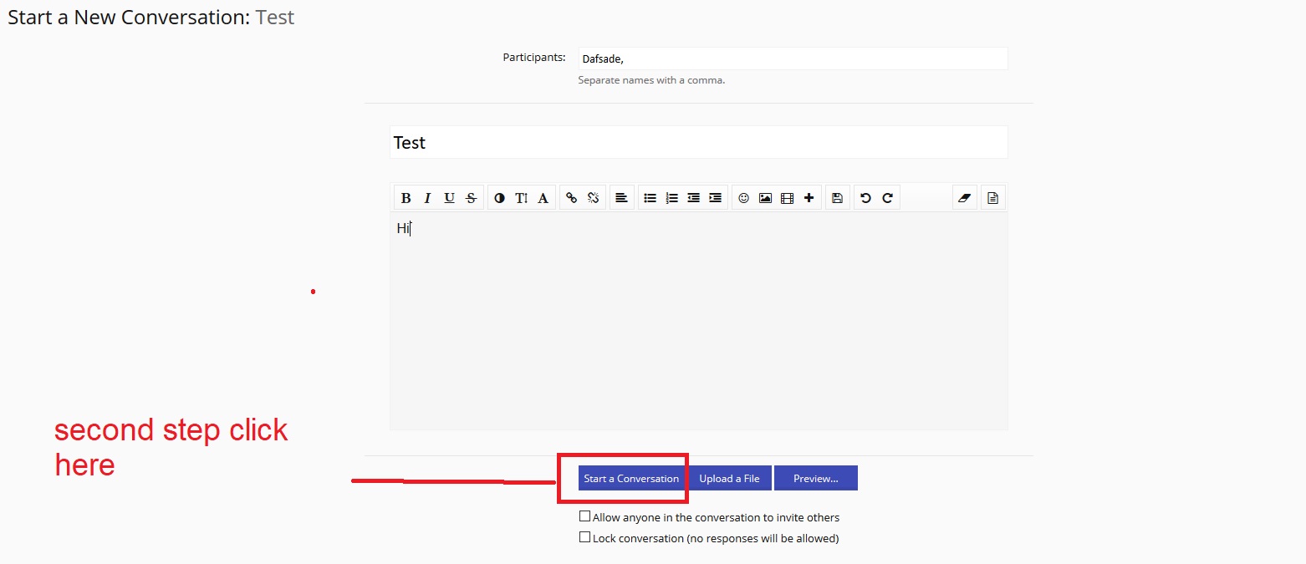
Task: Click the 'Separate names with a comma.' hint
Action: (651, 80)
